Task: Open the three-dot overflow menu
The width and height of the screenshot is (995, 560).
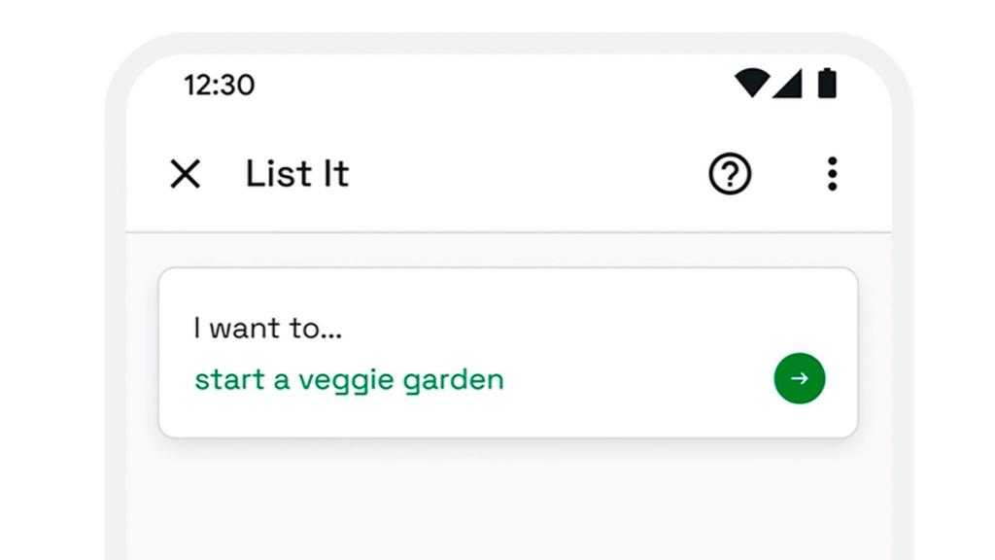Action: pos(833,174)
